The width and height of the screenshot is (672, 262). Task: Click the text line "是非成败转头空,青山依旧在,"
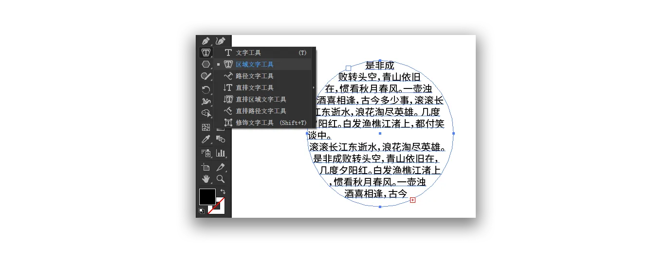click(375, 158)
